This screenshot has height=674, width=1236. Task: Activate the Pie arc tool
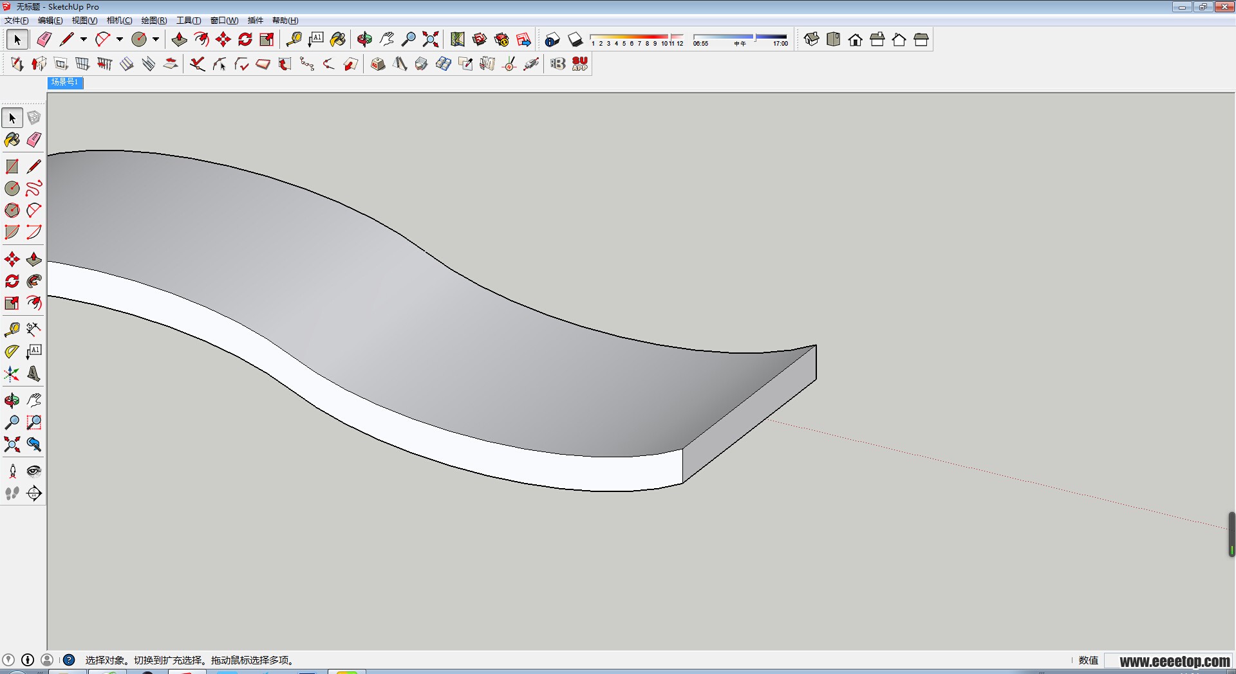tap(12, 232)
